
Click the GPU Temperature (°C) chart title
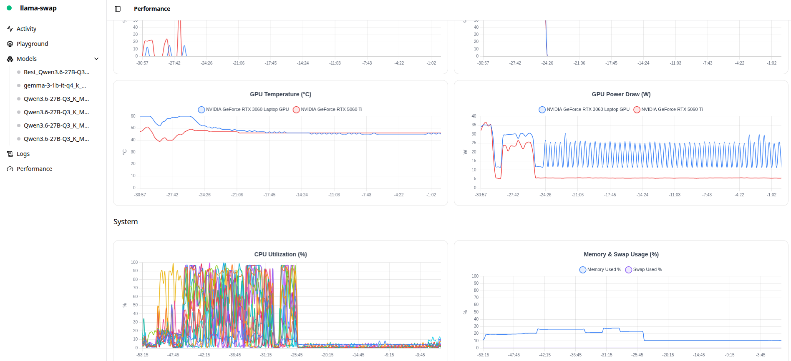point(281,94)
